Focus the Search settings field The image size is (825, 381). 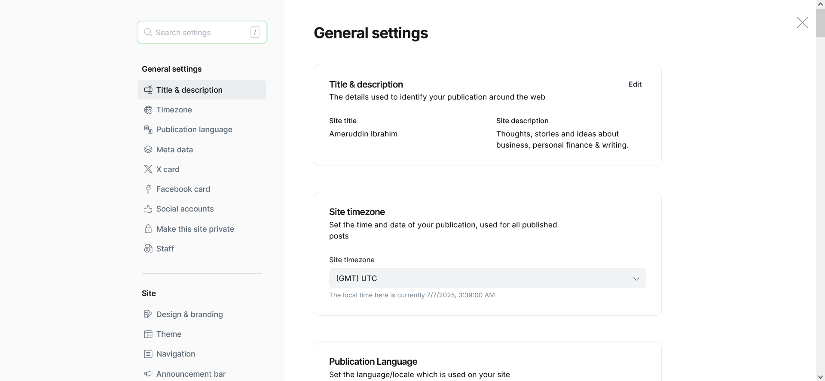point(201,33)
